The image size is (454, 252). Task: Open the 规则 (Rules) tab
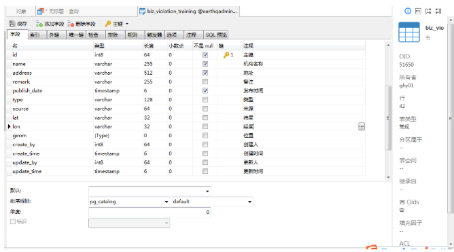[x=135, y=35]
